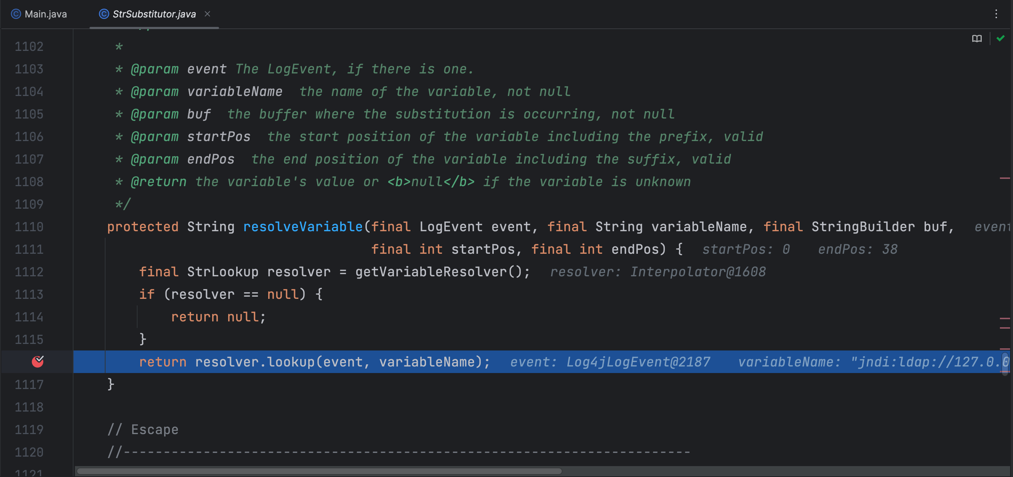The image size is (1013, 477).
Task: Click the StringBuilder buf parameter
Action: point(879,227)
